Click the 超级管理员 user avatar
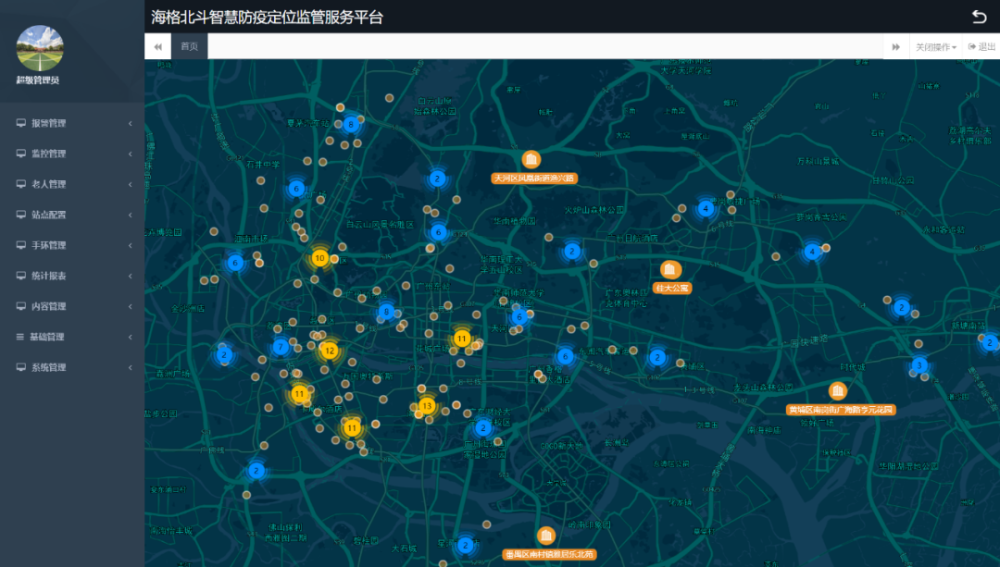Image resolution: width=1000 pixels, height=567 pixels. pyautogui.click(x=40, y=48)
